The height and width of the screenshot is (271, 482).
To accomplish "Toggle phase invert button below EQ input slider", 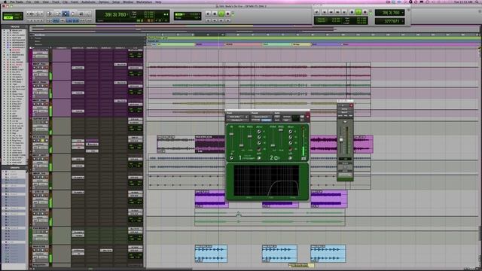I will 231,158.
